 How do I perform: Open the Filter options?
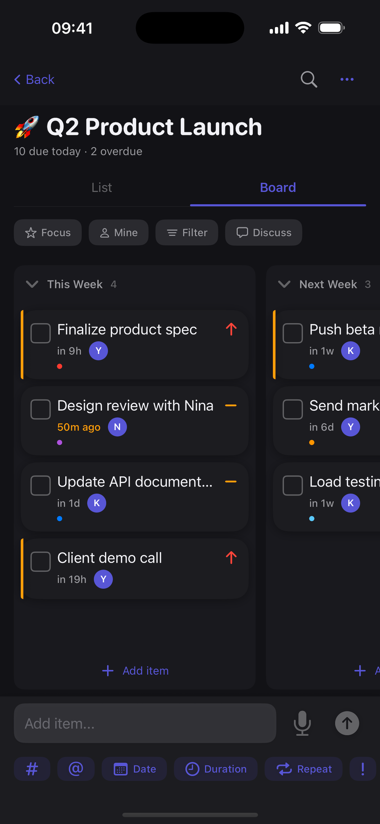tap(187, 233)
